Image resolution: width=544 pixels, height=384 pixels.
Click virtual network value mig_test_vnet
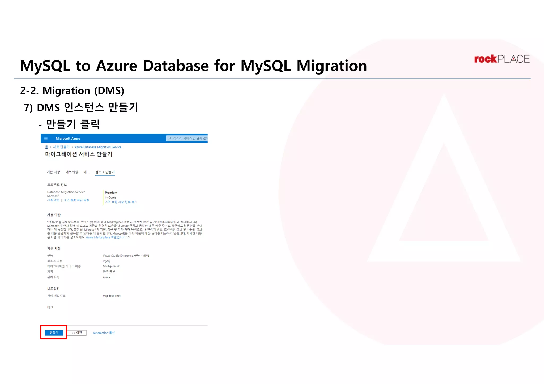point(112,296)
